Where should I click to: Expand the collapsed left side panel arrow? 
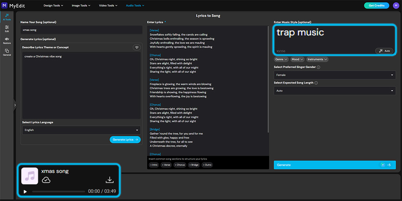15,105
